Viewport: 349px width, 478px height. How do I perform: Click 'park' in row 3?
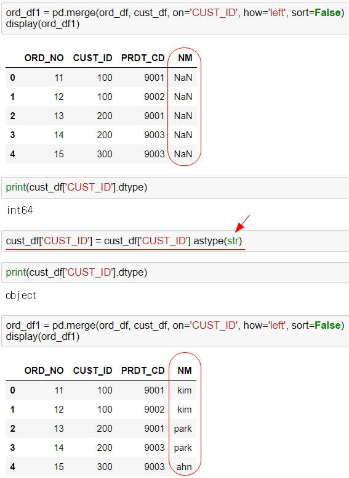pos(183,448)
